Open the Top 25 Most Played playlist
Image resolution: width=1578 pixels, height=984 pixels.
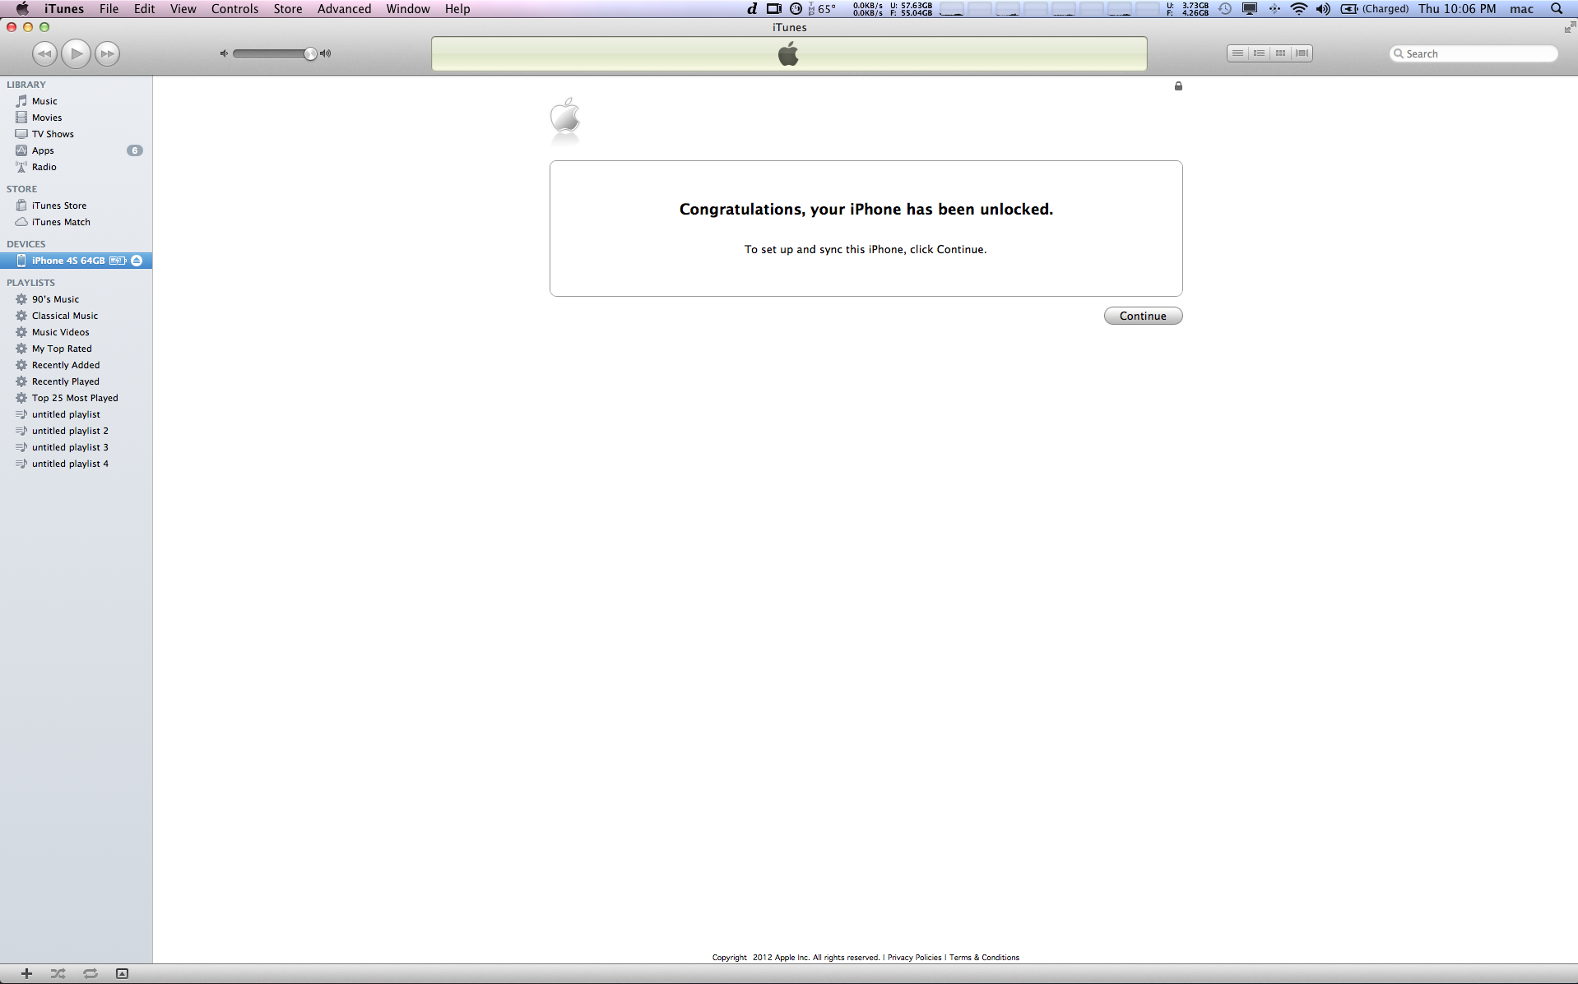click(x=76, y=398)
